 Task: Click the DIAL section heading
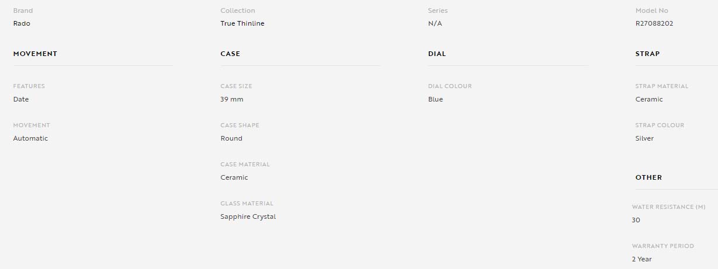click(x=437, y=54)
